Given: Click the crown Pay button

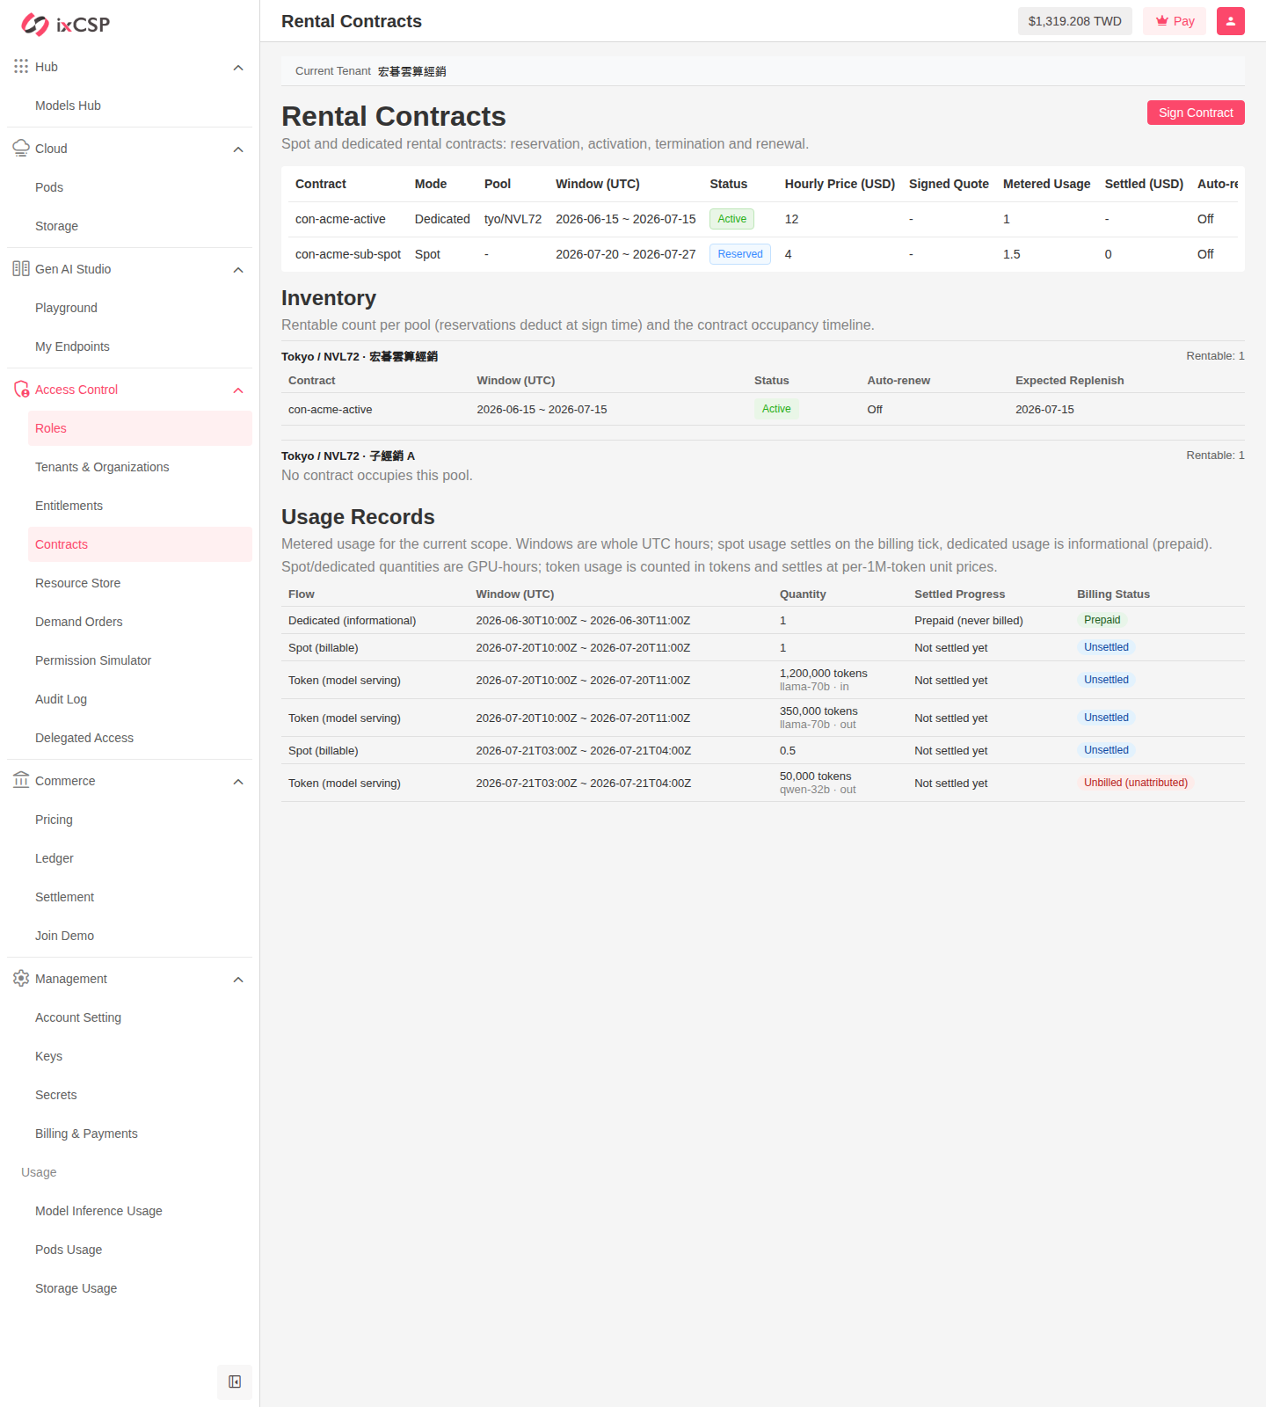Looking at the screenshot, I should point(1175,21).
